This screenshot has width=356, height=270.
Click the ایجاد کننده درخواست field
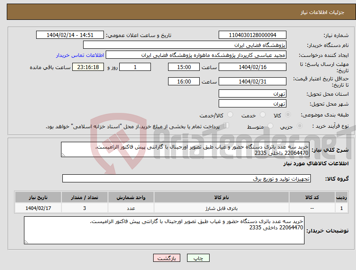[196, 55]
